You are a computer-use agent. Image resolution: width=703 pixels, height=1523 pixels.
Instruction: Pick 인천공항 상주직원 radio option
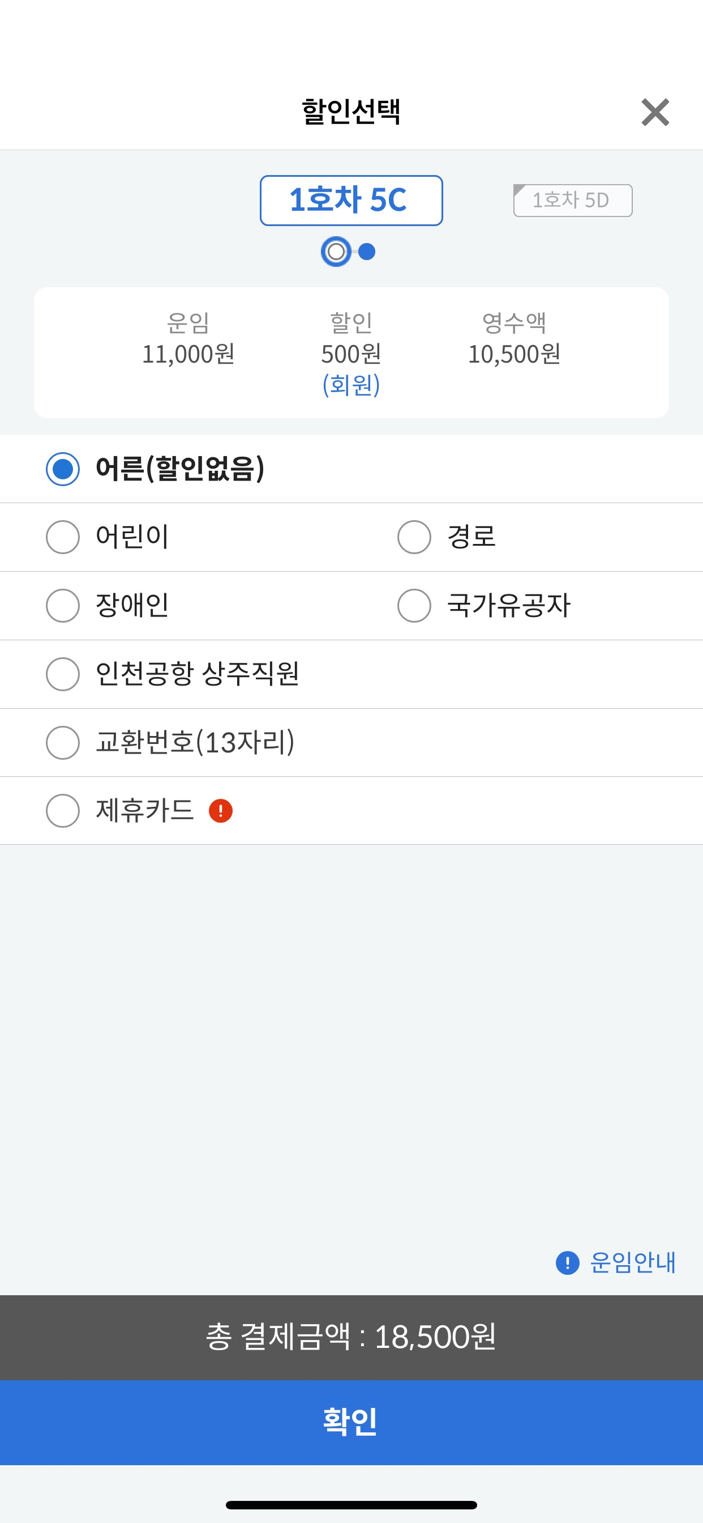pos(63,674)
